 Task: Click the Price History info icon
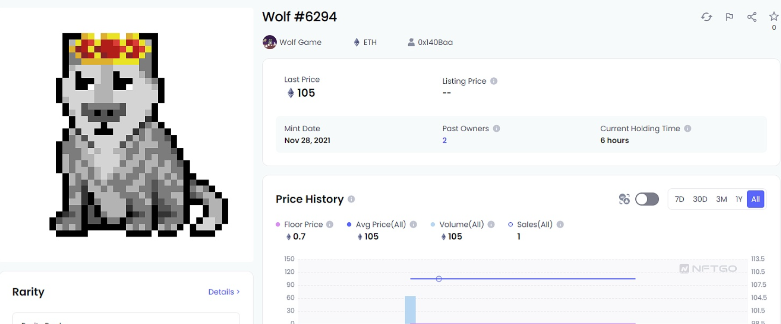point(351,199)
